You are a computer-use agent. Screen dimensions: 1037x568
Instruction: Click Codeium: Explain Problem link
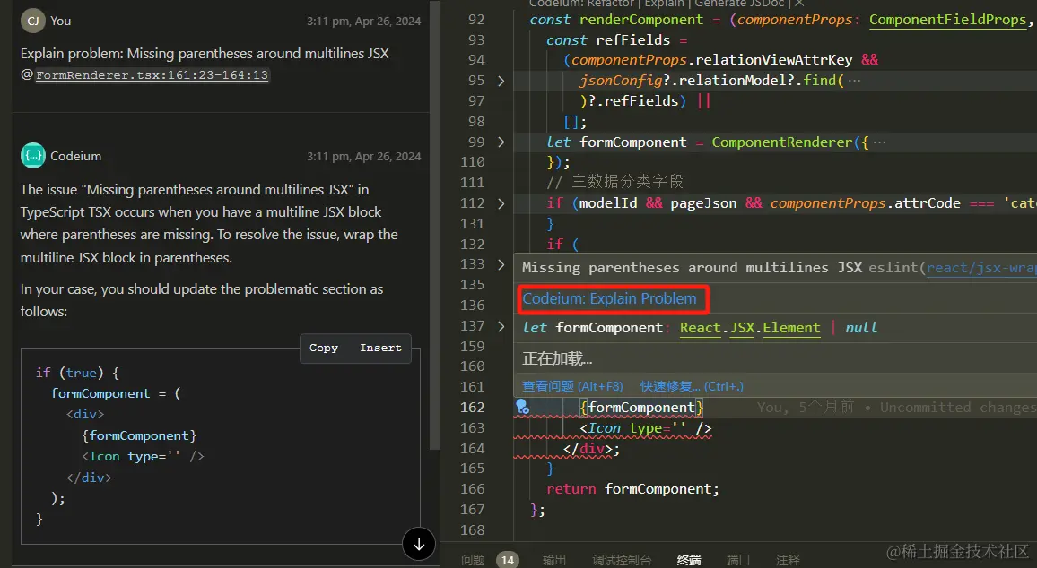[x=609, y=298]
